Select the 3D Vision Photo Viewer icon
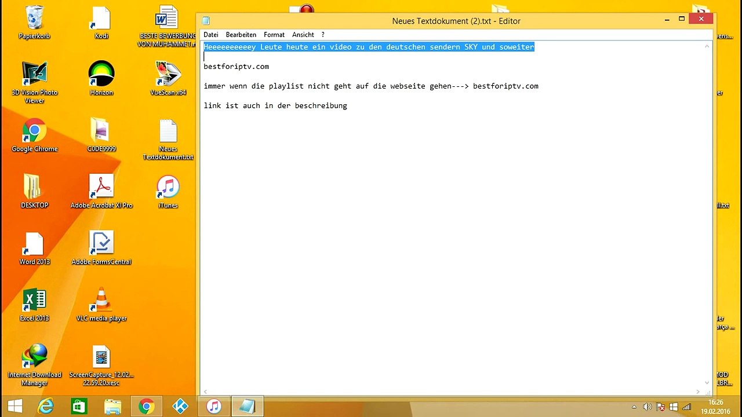 34,82
